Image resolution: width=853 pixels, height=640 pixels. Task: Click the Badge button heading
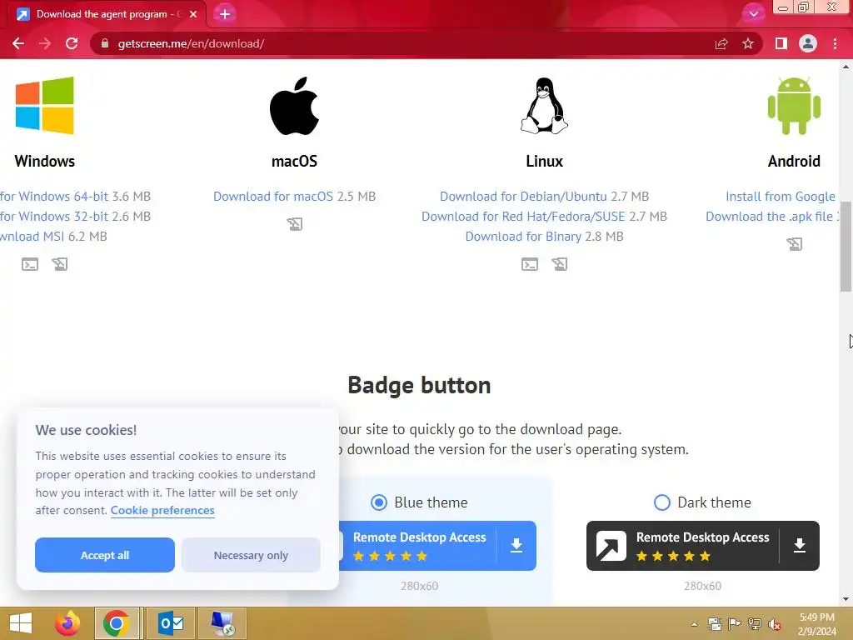click(420, 385)
